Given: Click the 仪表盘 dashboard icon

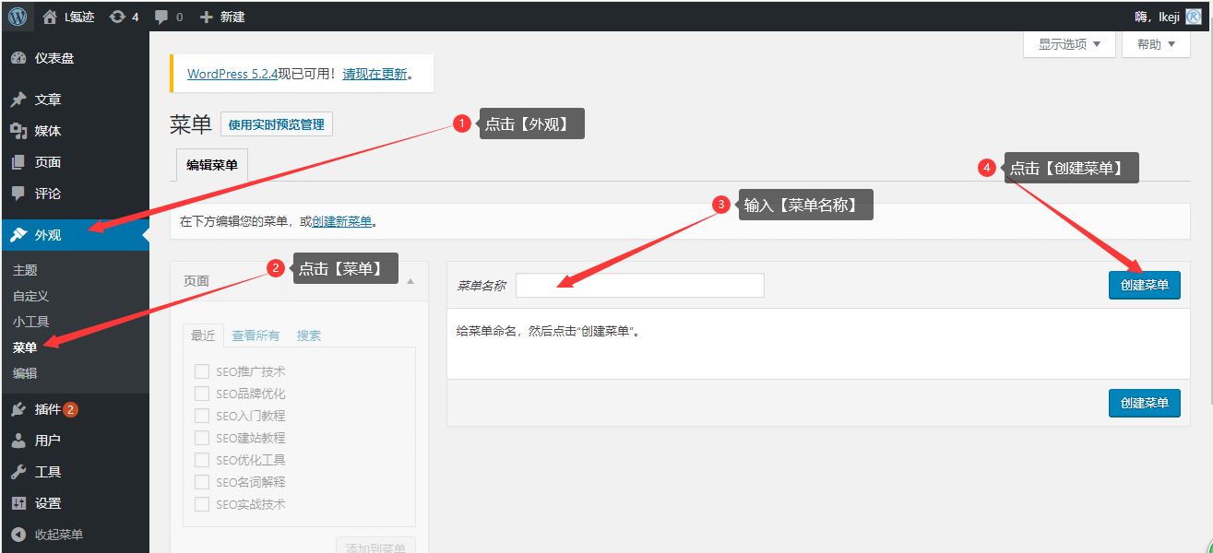Looking at the screenshot, I should 18,58.
